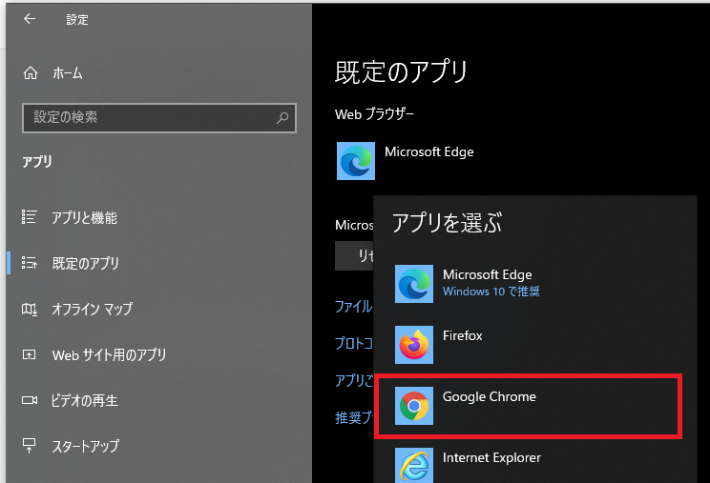Click the 設定 window title
The width and height of the screenshot is (710, 483).
tap(77, 19)
